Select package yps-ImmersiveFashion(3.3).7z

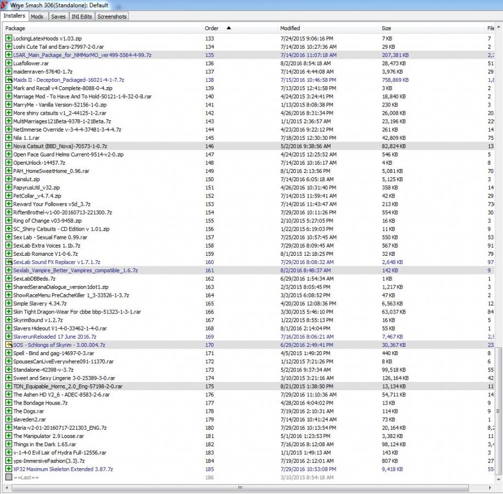tap(49, 461)
